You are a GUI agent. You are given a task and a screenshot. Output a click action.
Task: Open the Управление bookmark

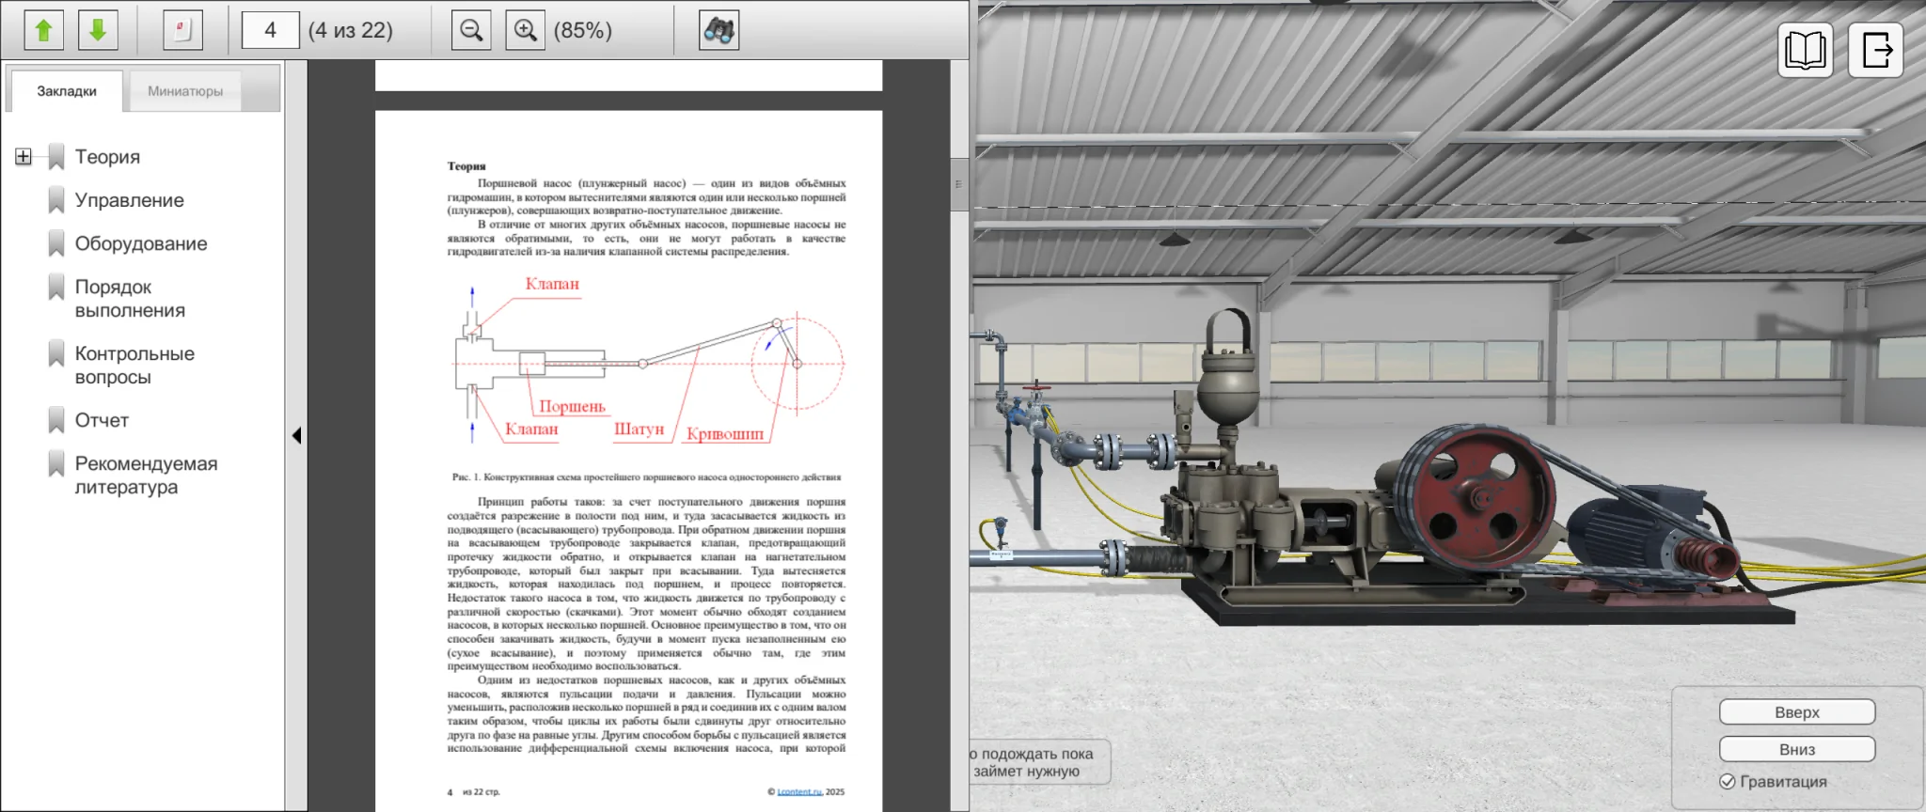coord(130,200)
